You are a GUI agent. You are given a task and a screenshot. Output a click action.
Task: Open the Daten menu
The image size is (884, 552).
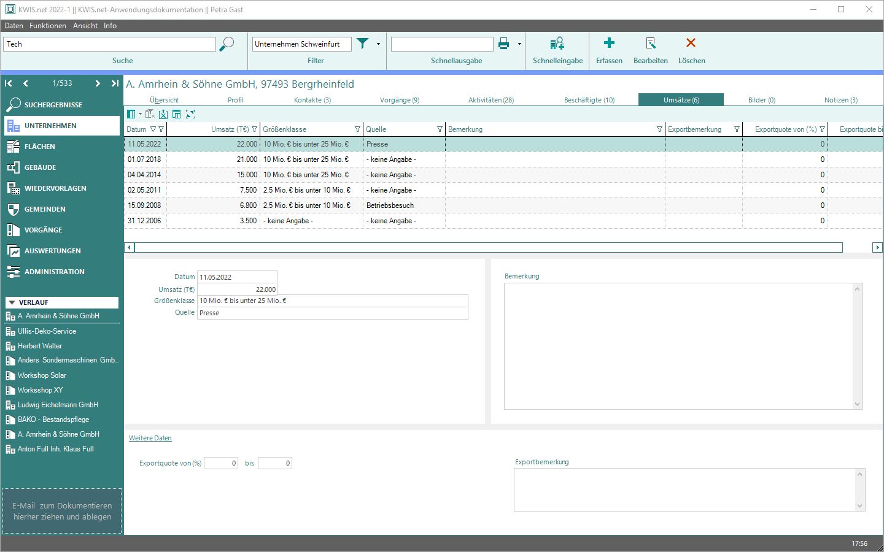pyautogui.click(x=14, y=26)
